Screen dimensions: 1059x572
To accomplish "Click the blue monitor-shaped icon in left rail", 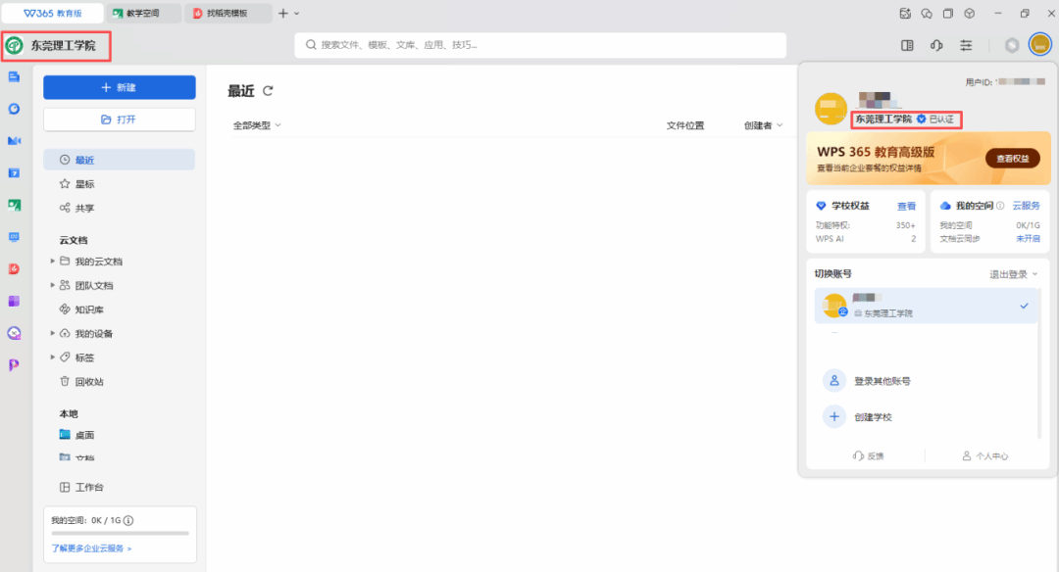I will pyautogui.click(x=14, y=237).
